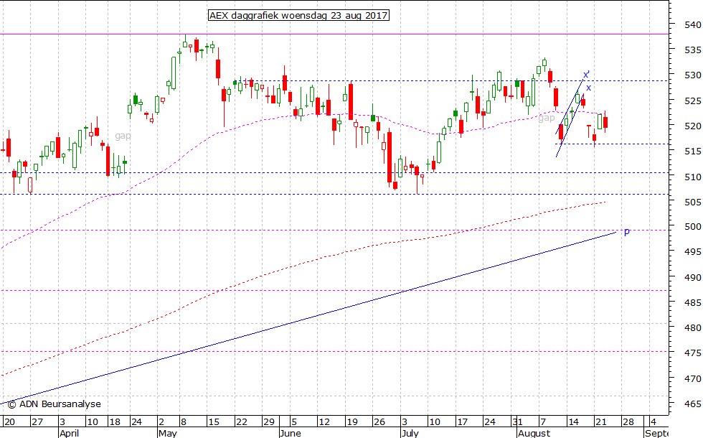Click the 'June' month label
This screenshot has width=703, height=438.
click(290, 434)
